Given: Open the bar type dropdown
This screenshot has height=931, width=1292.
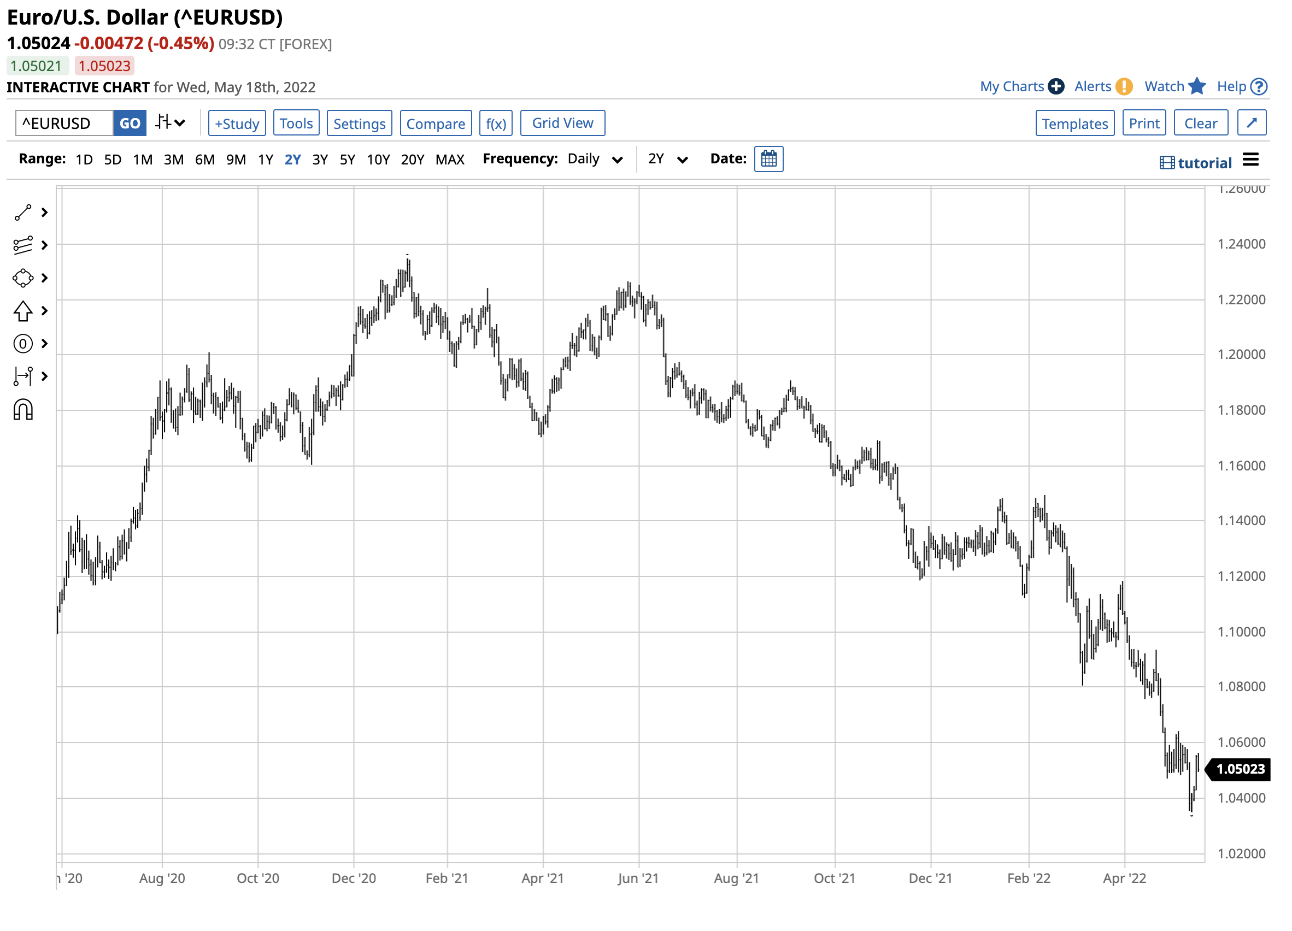Looking at the screenshot, I should point(171,123).
